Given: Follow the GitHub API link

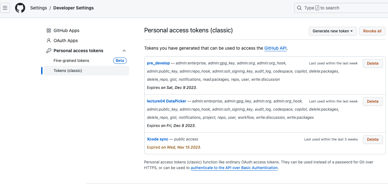Looking at the screenshot, I should (x=275, y=48).
